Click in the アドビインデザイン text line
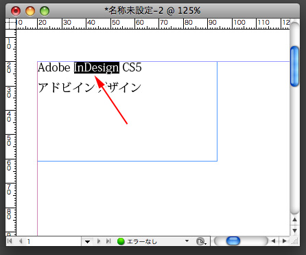Image resolution: width=306 pixels, height=255 pixels. pyautogui.click(x=89, y=88)
